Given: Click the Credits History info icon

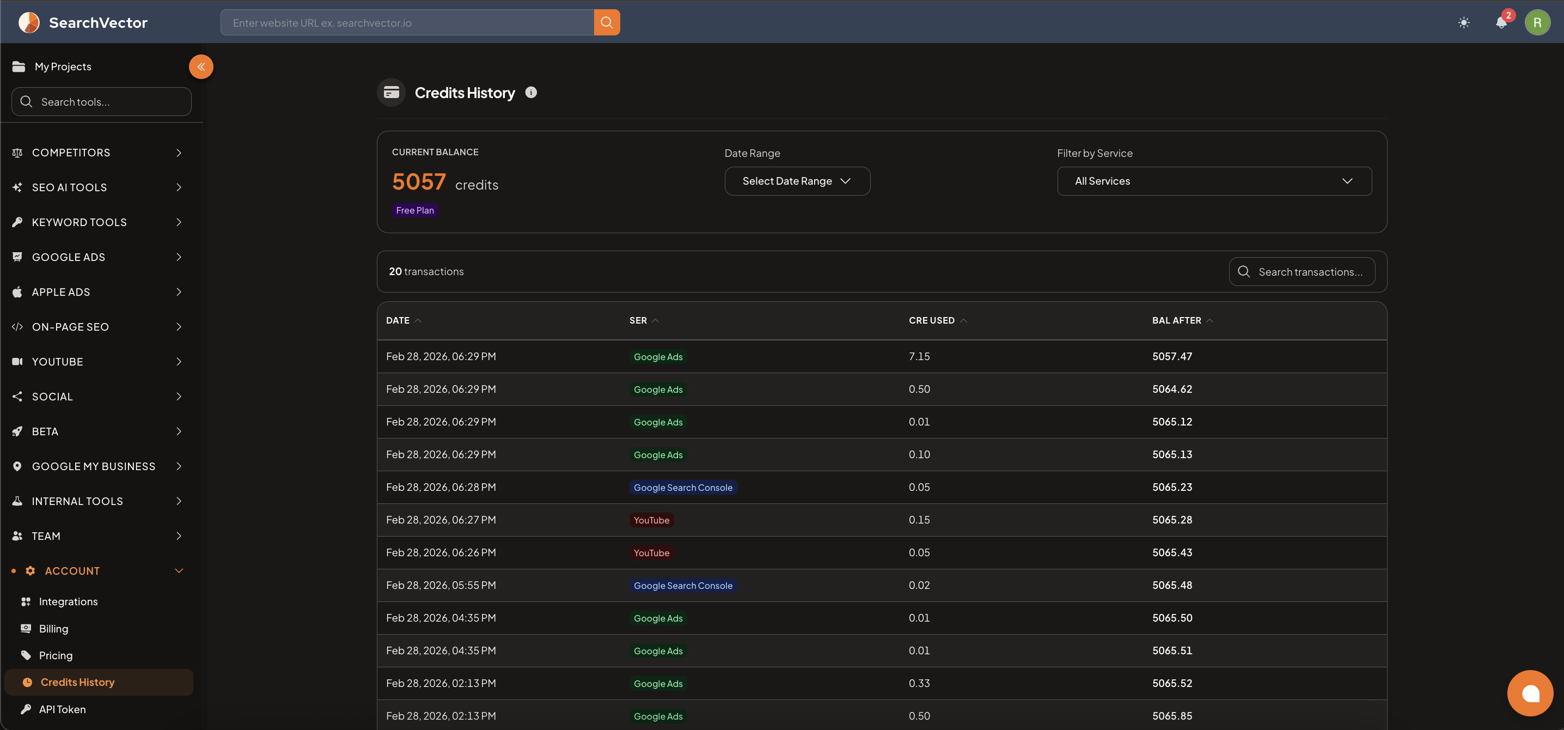Looking at the screenshot, I should (x=531, y=92).
